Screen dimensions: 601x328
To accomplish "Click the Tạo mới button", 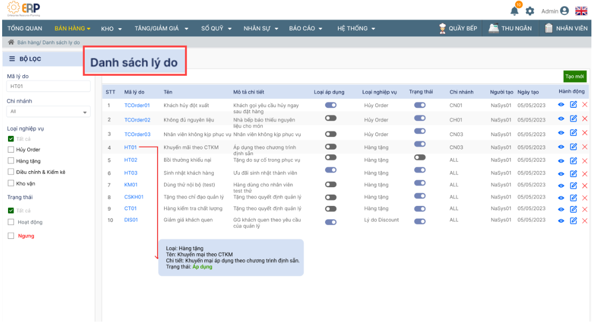I will [x=575, y=77].
